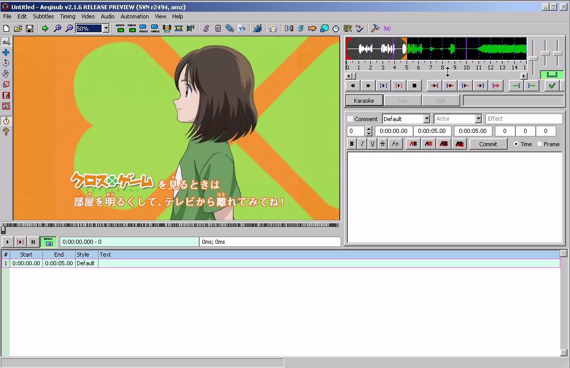Adjust the rightmost audio volume slider

[x=558, y=54]
